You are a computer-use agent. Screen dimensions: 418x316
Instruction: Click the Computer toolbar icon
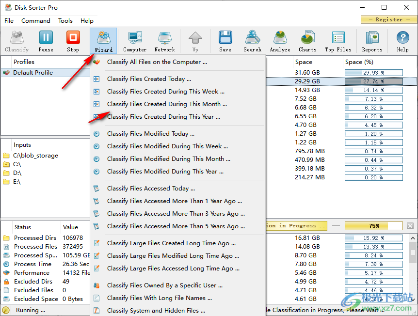[x=135, y=41]
